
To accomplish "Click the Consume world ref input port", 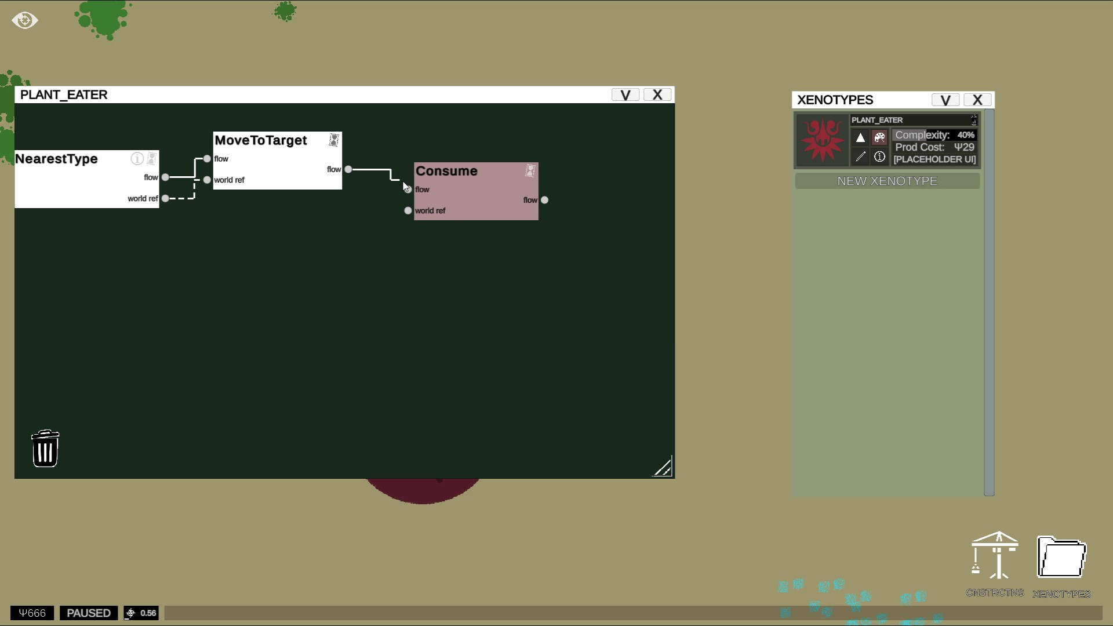I will 408,210.
